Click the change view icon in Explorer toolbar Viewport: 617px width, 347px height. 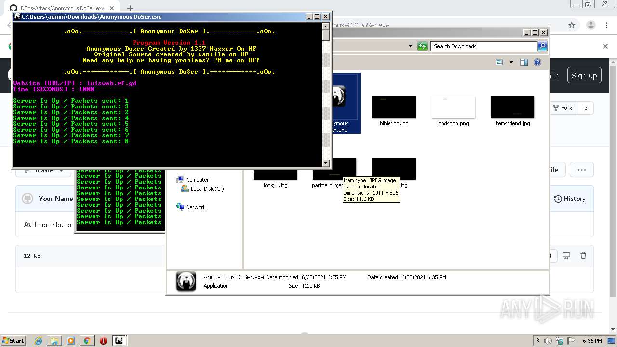click(499, 62)
